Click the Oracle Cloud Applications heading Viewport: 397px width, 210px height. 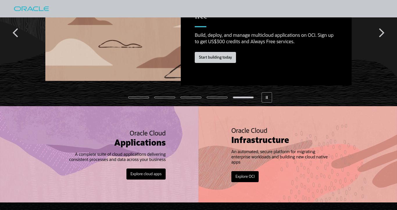(140, 138)
